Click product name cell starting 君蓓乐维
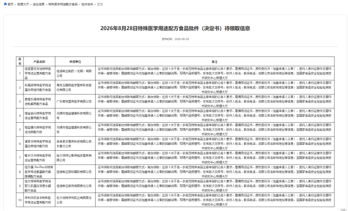The image size is (348, 211). coord(39,101)
